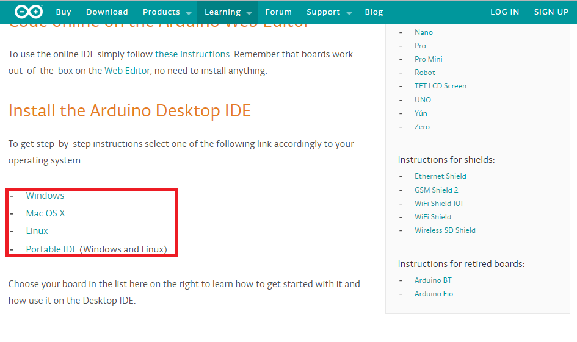Open the Mac OS X instructions link
The height and width of the screenshot is (342, 577).
pos(45,213)
